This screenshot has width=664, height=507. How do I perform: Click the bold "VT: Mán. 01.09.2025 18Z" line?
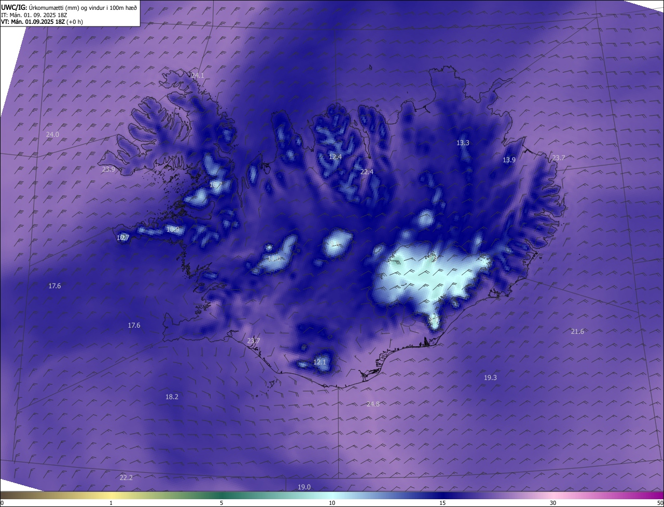[x=33, y=22]
